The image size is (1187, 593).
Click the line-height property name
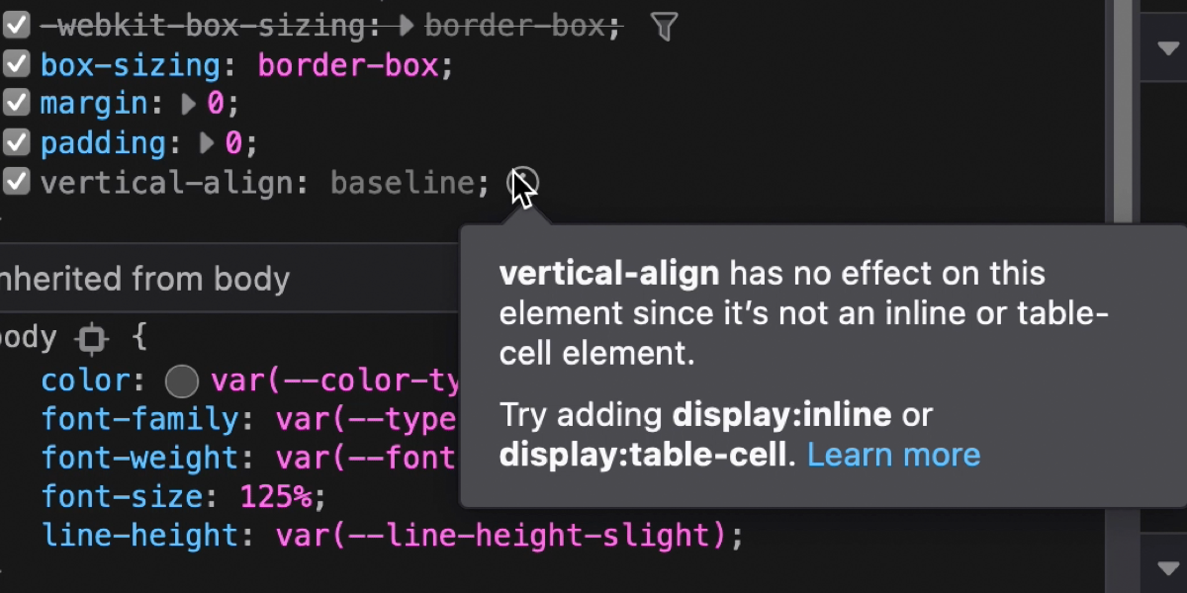click(x=140, y=535)
